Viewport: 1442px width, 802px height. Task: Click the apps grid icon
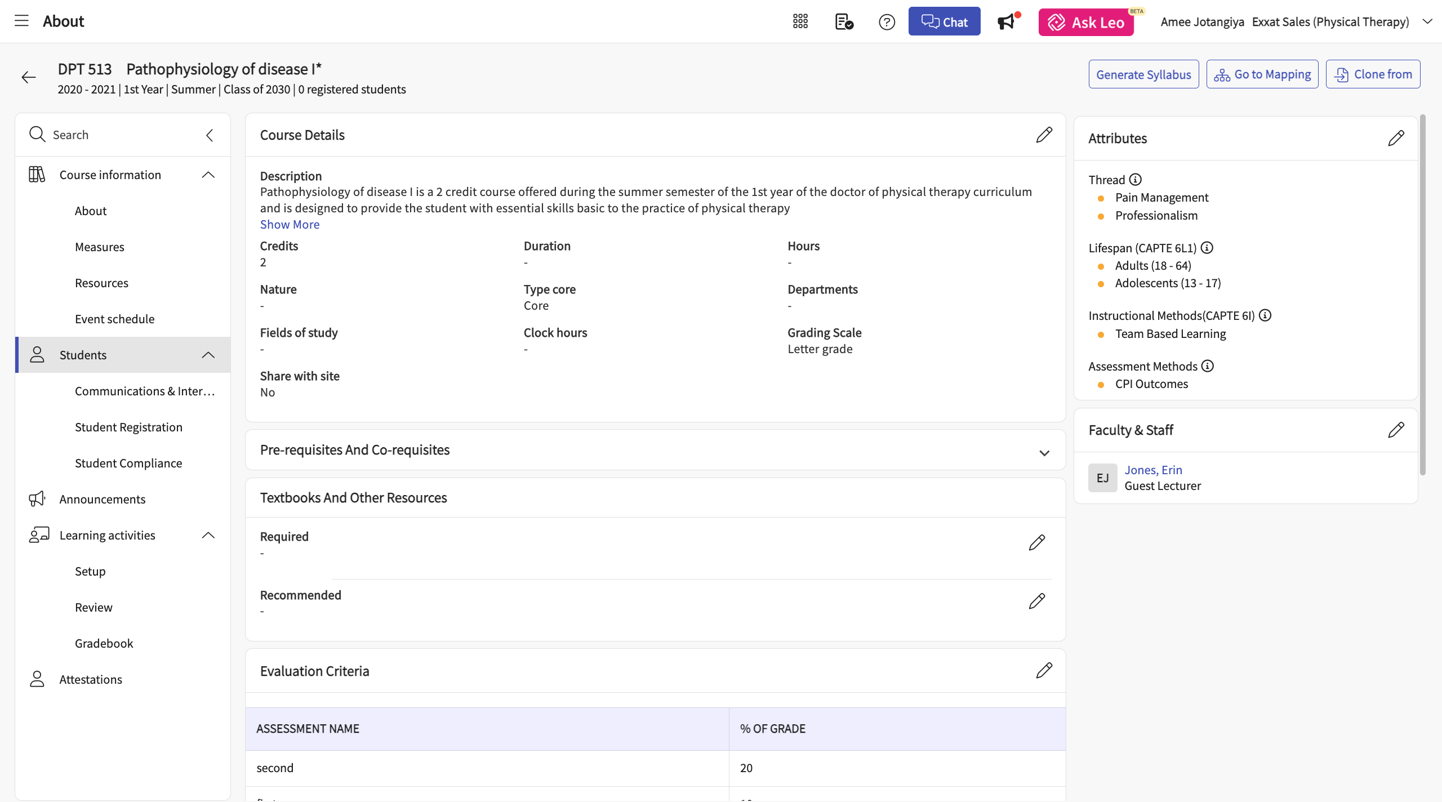(x=800, y=21)
